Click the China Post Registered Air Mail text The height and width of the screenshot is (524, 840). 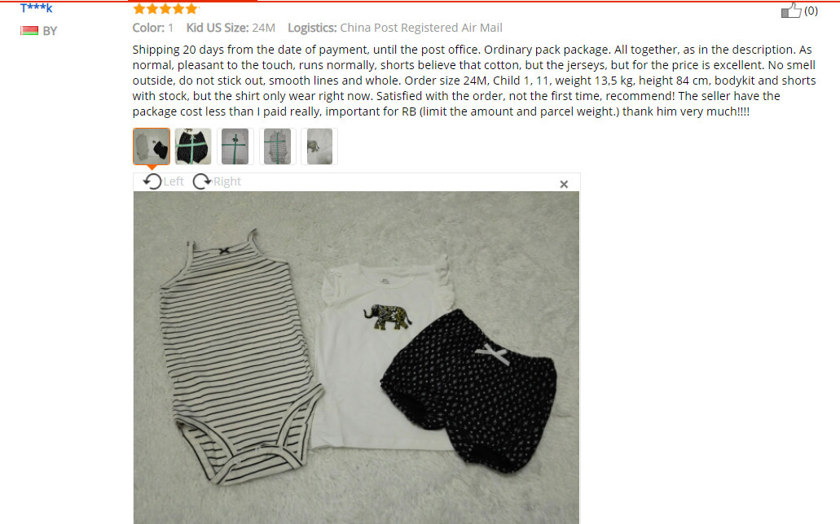click(421, 28)
